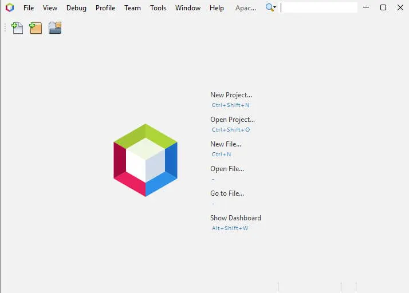Click the New File... link
Screen dimensions: 409x293
pyautogui.click(x=226, y=144)
